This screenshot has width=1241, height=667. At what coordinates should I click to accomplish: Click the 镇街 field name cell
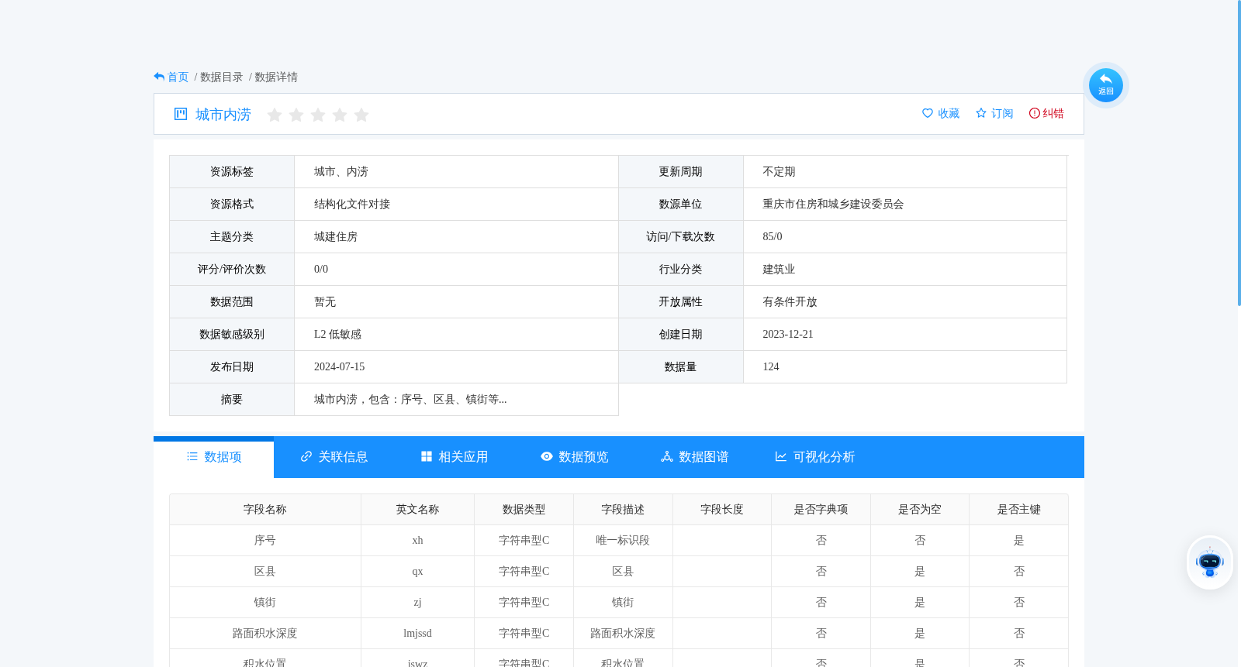tap(265, 603)
